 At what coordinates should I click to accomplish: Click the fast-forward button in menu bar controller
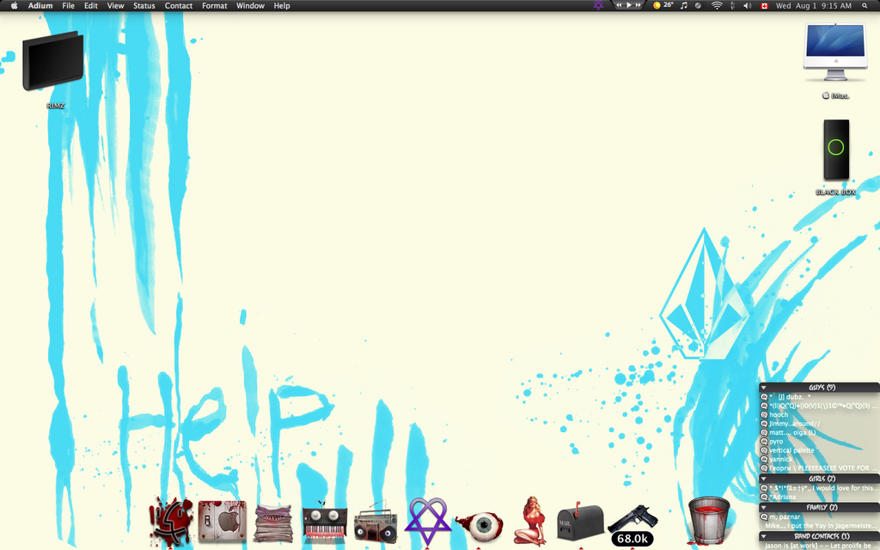click(x=638, y=5)
